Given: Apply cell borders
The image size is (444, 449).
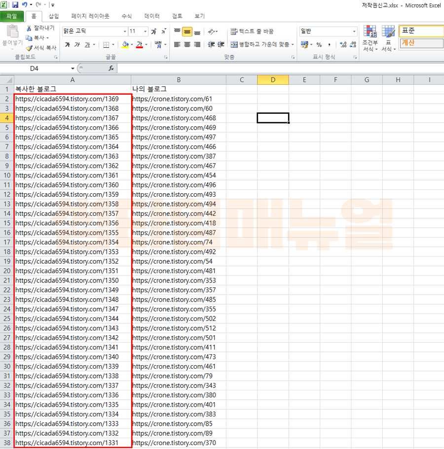Looking at the screenshot, I should click(106, 45).
